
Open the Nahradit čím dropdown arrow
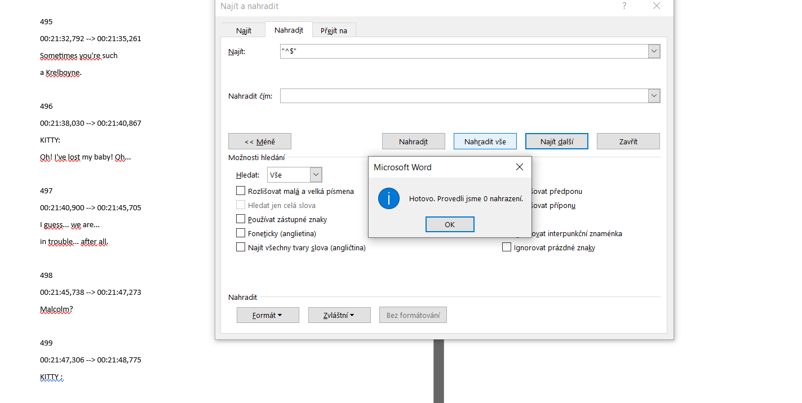(654, 96)
